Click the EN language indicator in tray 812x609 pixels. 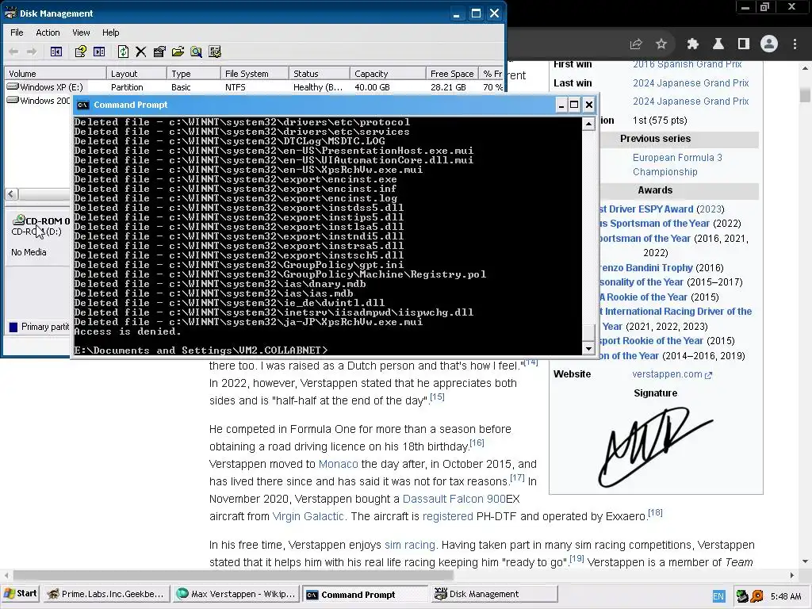click(x=718, y=596)
